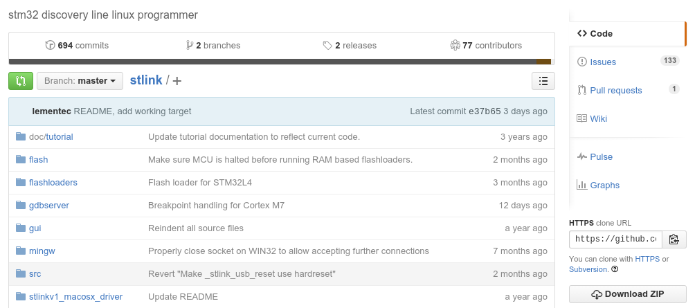
Task: Click the language statistics color bar
Action: 282,62
